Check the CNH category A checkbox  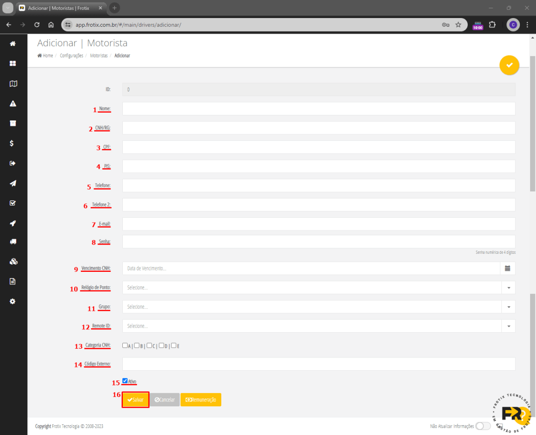coord(125,345)
